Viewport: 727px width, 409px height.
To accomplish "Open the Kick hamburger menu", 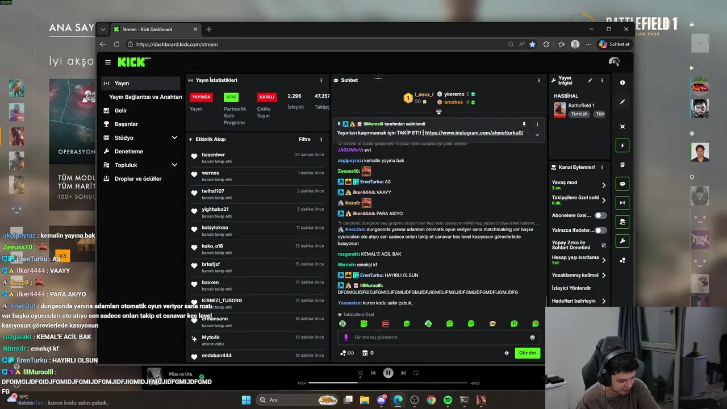I will point(108,62).
